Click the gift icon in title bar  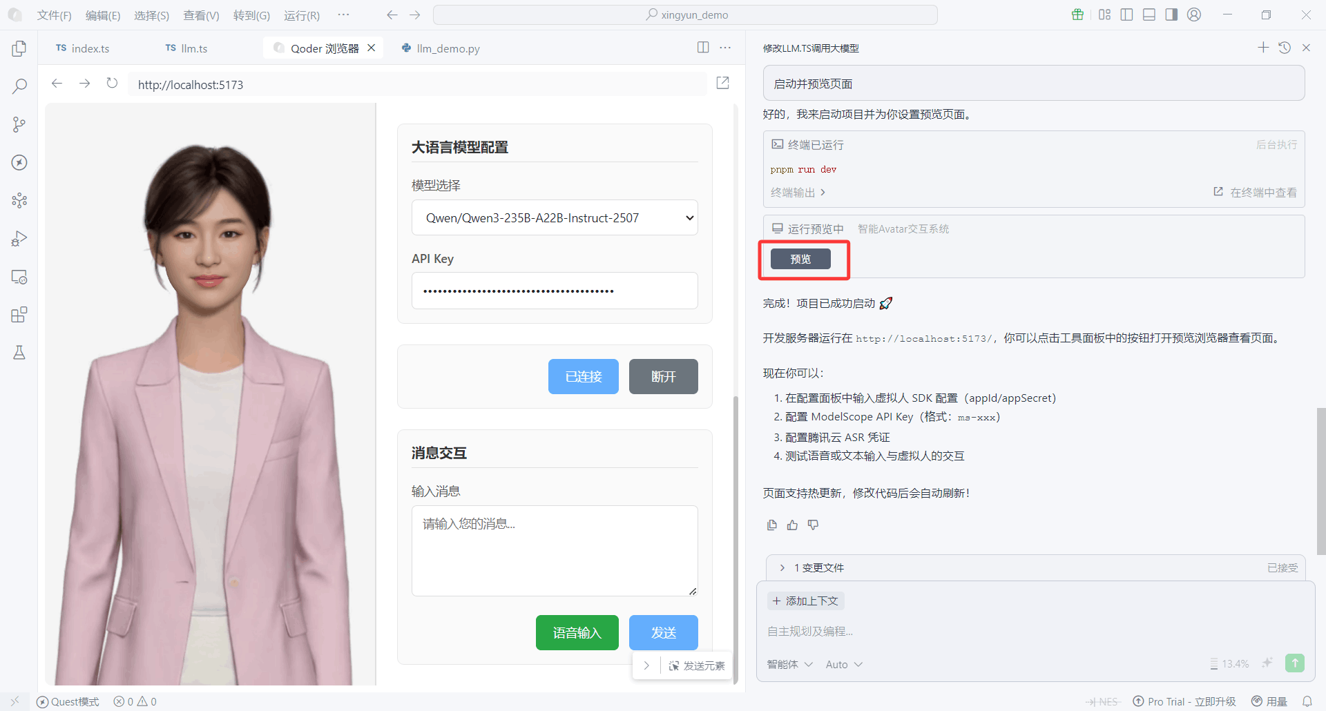(x=1077, y=14)
